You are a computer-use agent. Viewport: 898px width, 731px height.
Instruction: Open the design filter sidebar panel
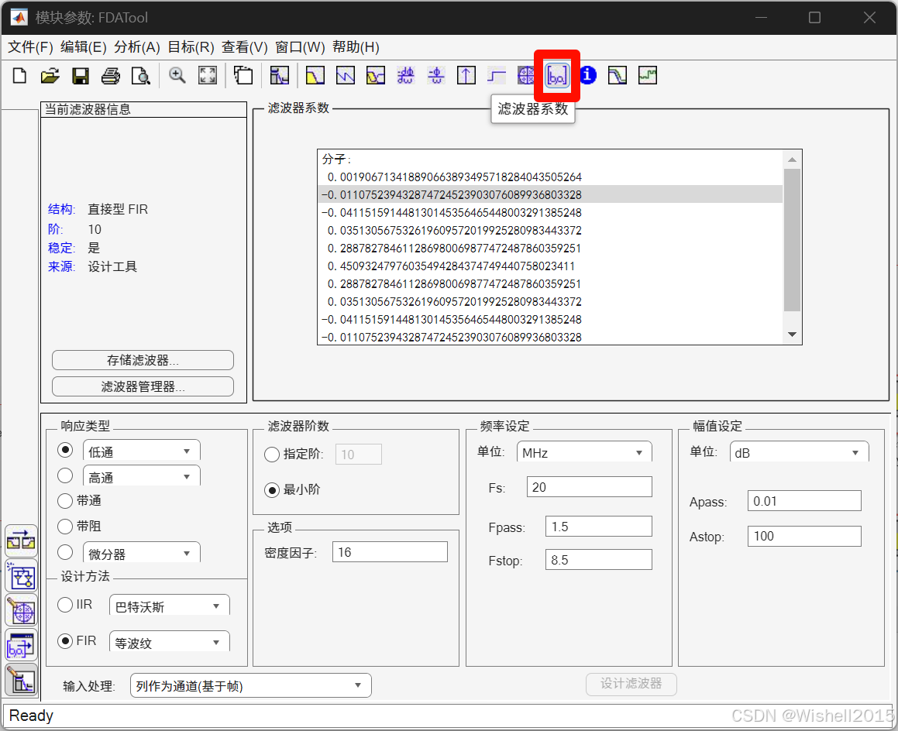(x=21, y=681)
